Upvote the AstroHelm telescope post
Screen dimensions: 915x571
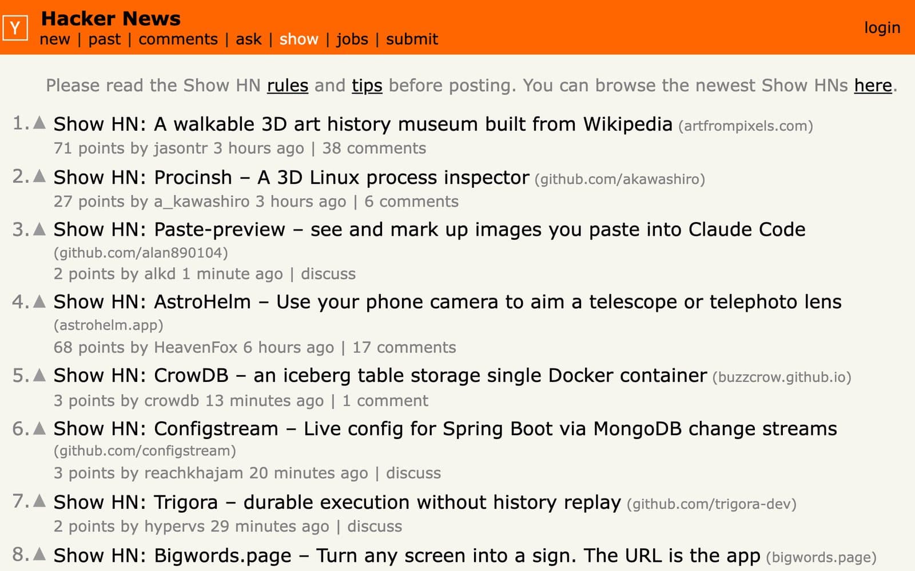pos(39,301)
